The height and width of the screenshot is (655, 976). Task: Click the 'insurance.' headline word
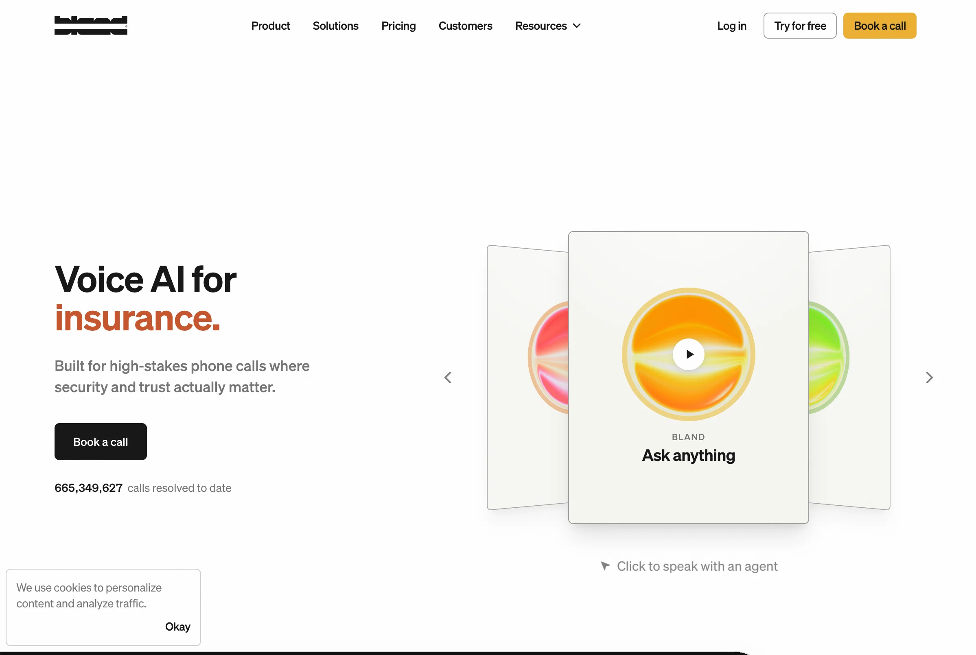pyautogui.click(x=138, y=318)
